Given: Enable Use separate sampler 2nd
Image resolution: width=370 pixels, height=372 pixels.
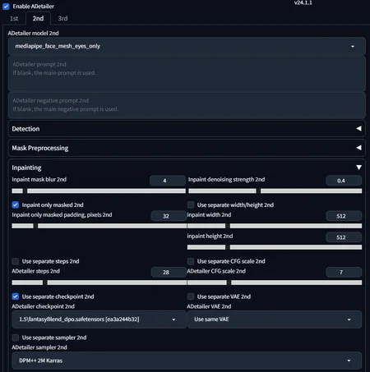Looking at the screenshot, I should point(16,338).
